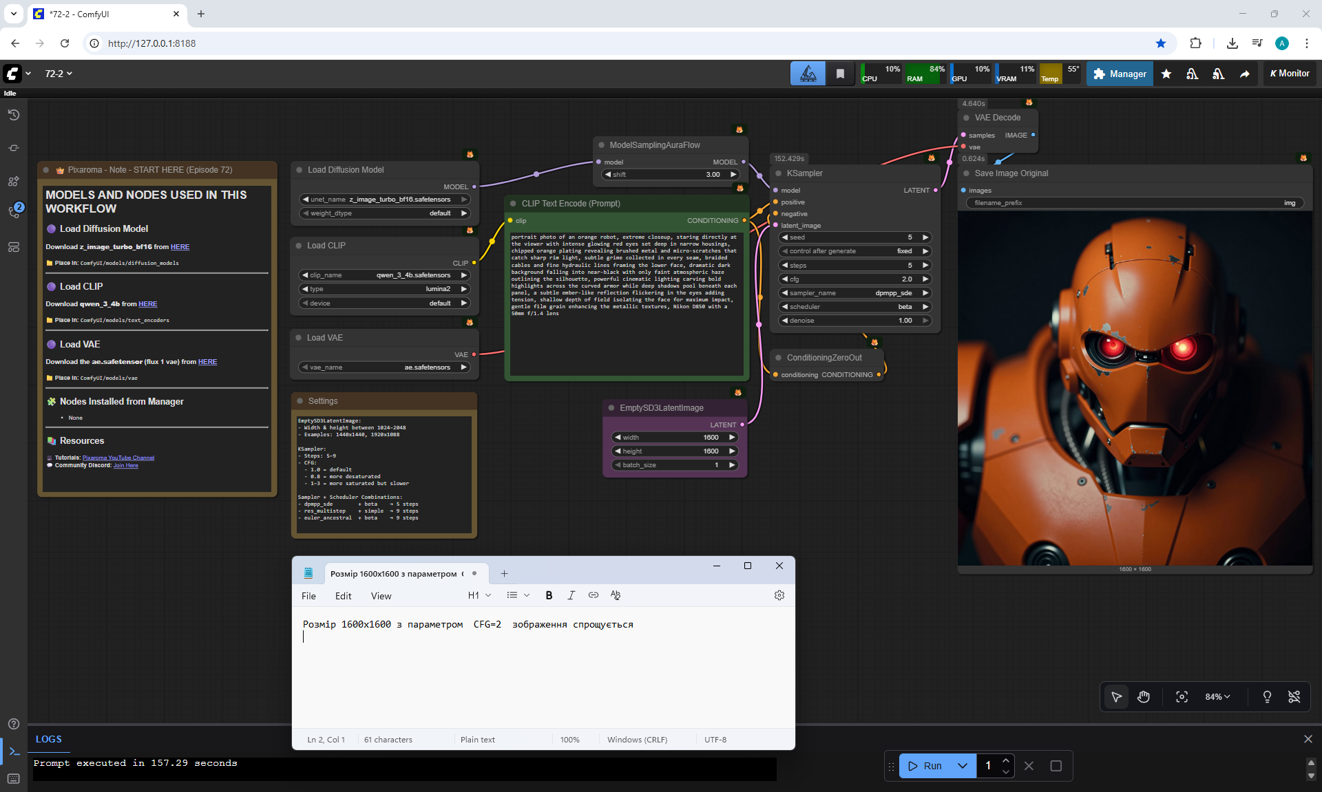
Task: Open the sampler_name dropdown on KSampler
Action: (854, 293)
